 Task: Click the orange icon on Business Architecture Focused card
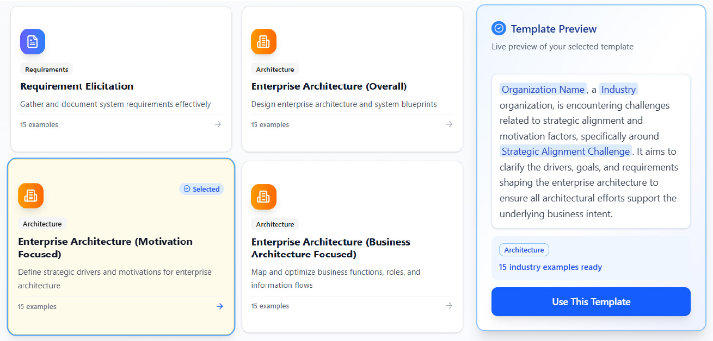tap(263, 197)
